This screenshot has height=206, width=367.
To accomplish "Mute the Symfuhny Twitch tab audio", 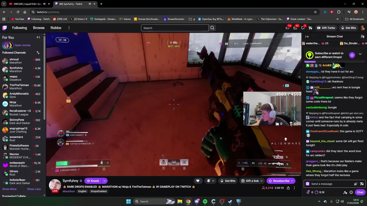I will (x=90, y=4).
